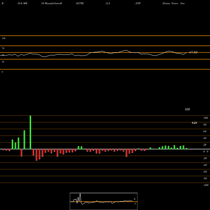This screenshot has width=210, height=210.
Task: Click the MR axis label -80
Action: [x=205, y=178]
